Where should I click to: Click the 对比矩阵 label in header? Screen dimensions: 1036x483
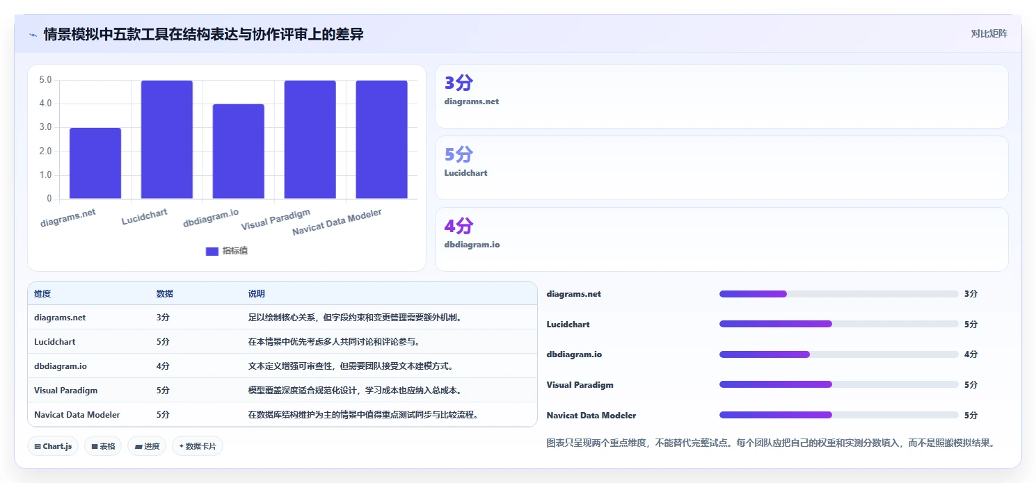tap(989, 33)
